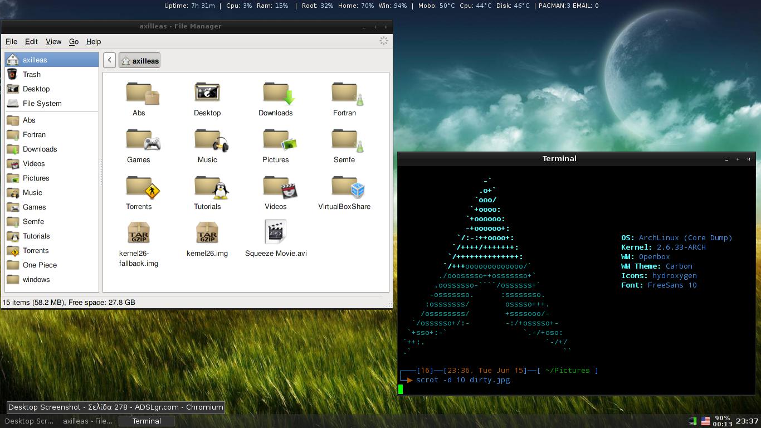Click the File Manager window title bar

click(x=181, y=26)
